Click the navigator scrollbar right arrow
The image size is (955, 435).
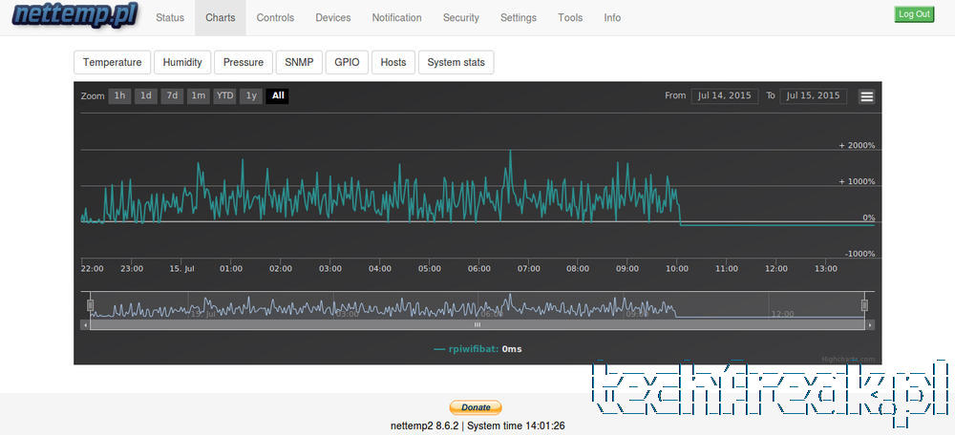tap(870, 325)
